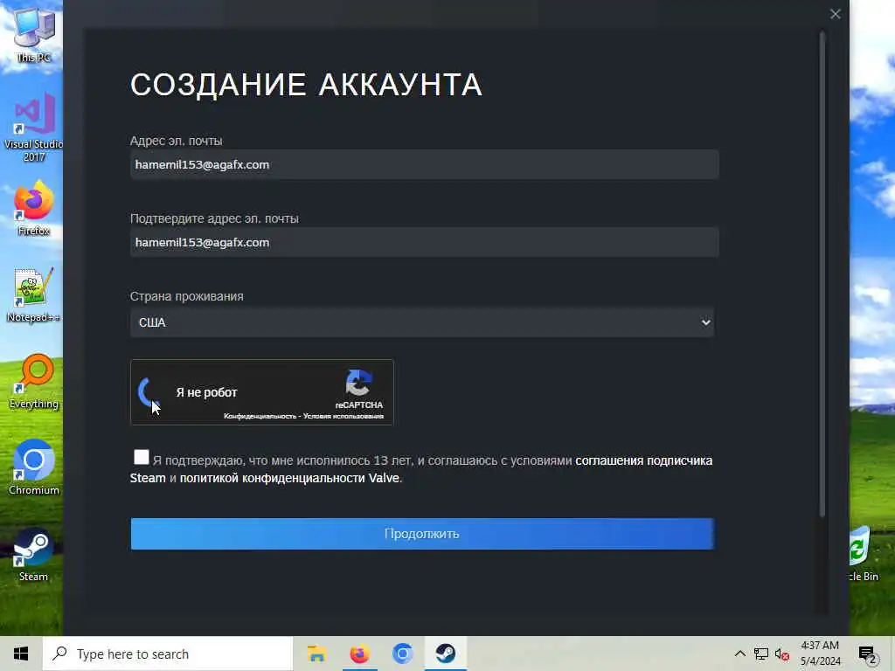Show hidden system tray icons

[x=739, y=654]
